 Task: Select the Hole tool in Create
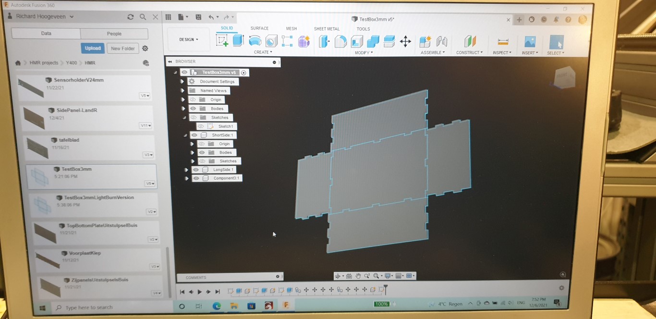tap(271, 41)
